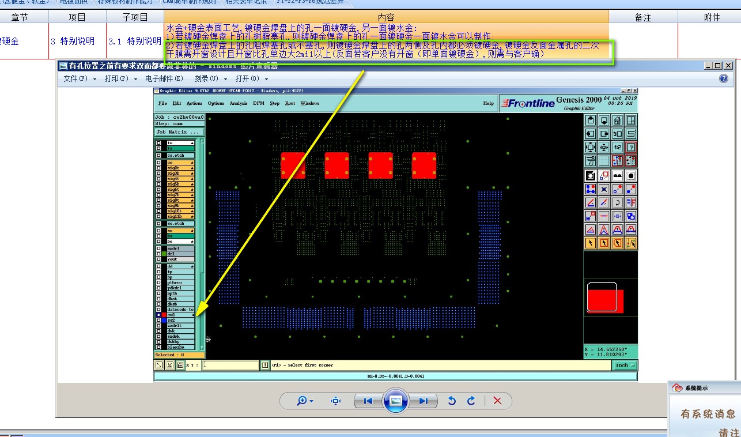Open the 打印(P) menu dropdown
The image size is (741, 437).
click(x=121, y=78)
